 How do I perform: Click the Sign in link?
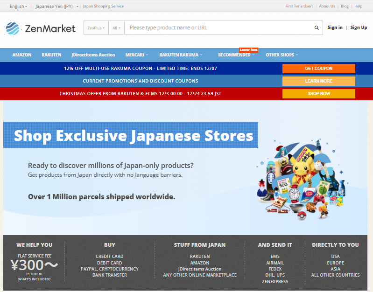tap(335, 28)
